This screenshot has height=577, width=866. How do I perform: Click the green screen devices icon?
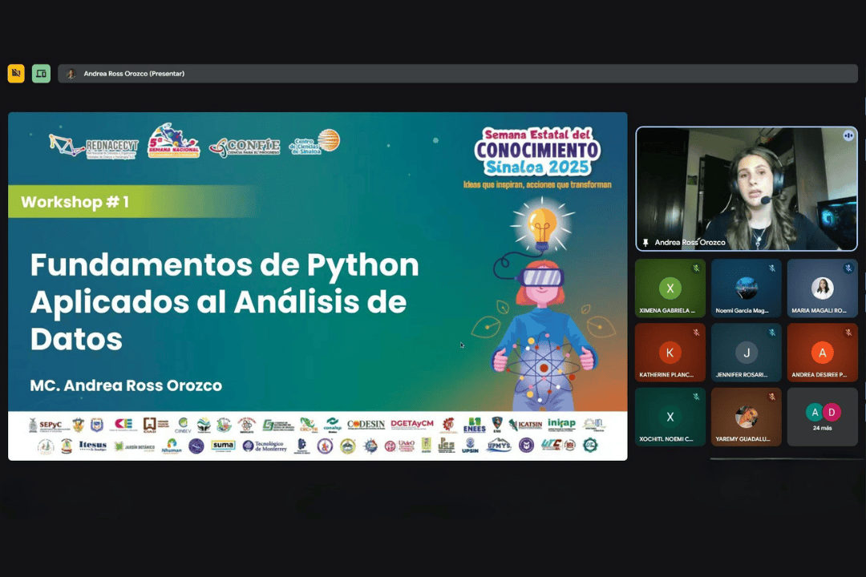(x=41, y=74)
